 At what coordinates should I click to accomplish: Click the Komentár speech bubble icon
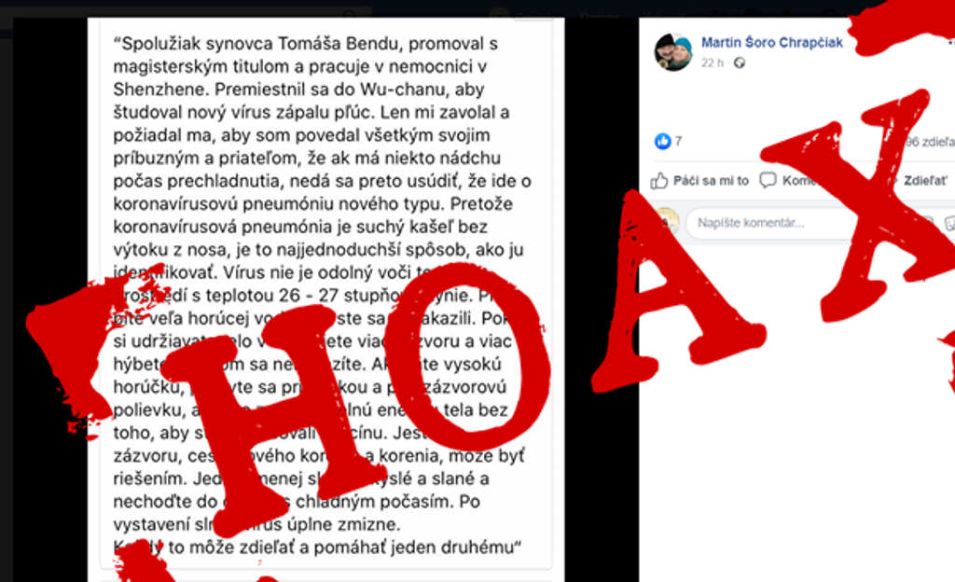coord(768,180)
